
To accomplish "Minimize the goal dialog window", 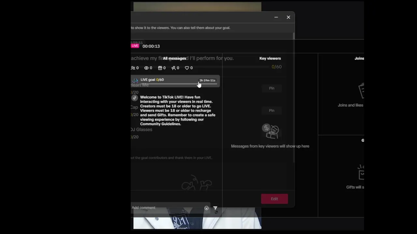I will coord(276,17).
